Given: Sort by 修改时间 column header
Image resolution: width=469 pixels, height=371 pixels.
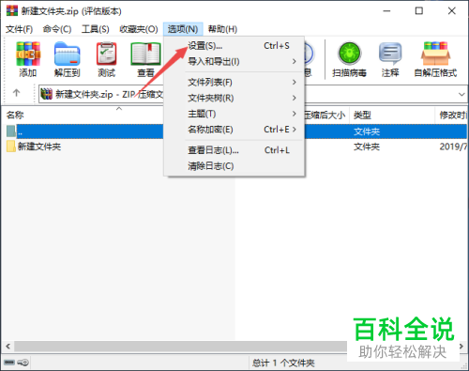Looking at the screenshot, I should pyautogui.click(x=453, y=116).
